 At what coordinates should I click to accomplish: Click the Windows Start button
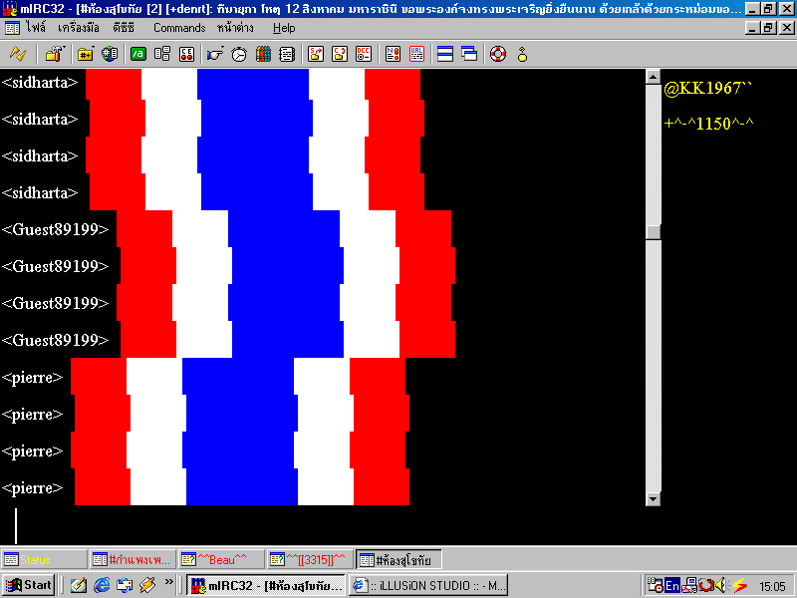pos(29,585)
